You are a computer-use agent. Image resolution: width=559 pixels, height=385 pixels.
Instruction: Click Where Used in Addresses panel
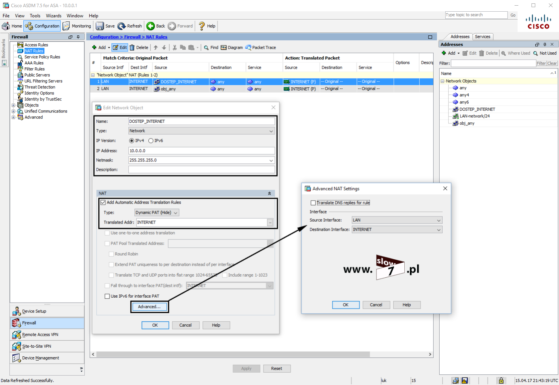tap(515, 53)
